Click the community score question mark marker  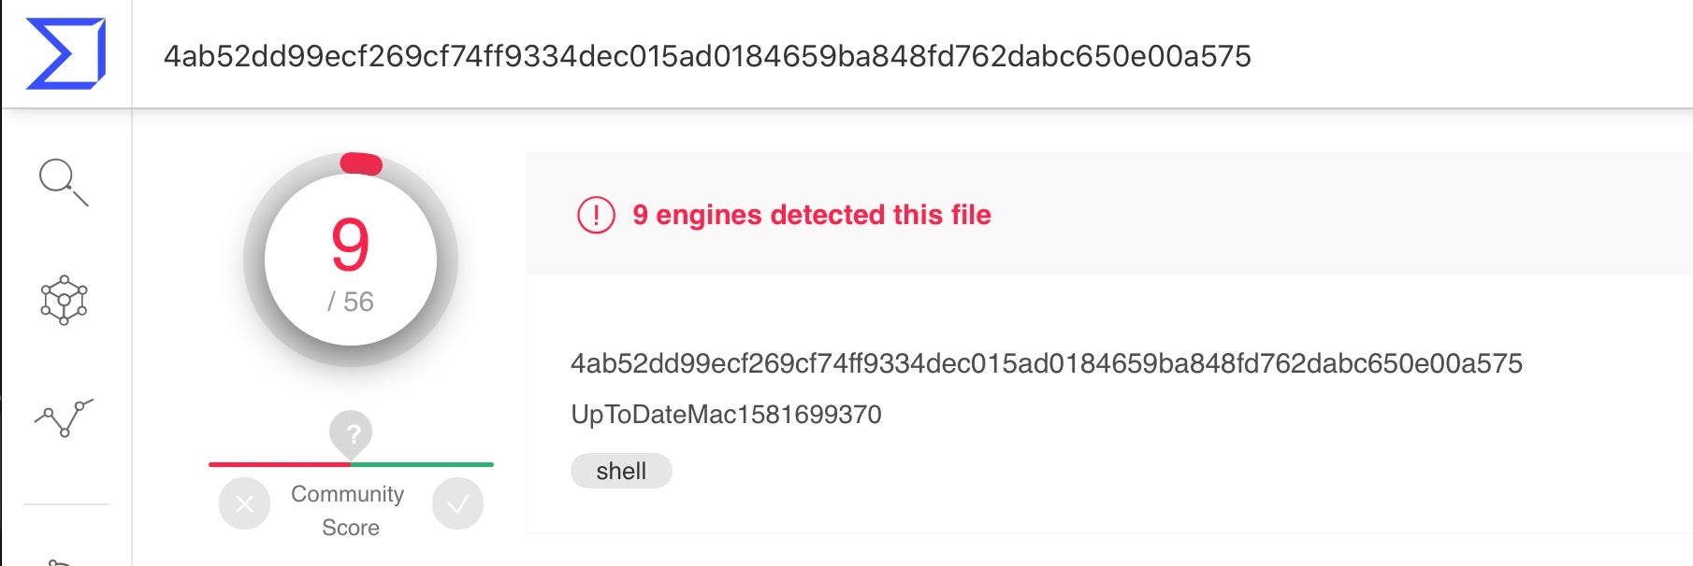pyautogui.click(x=351, y=433)
